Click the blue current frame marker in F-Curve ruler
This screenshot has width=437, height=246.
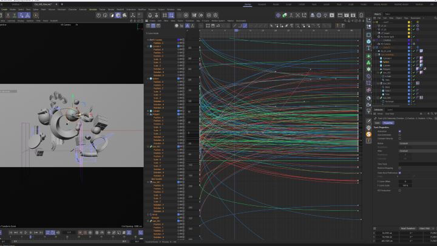tap(236, 30)
